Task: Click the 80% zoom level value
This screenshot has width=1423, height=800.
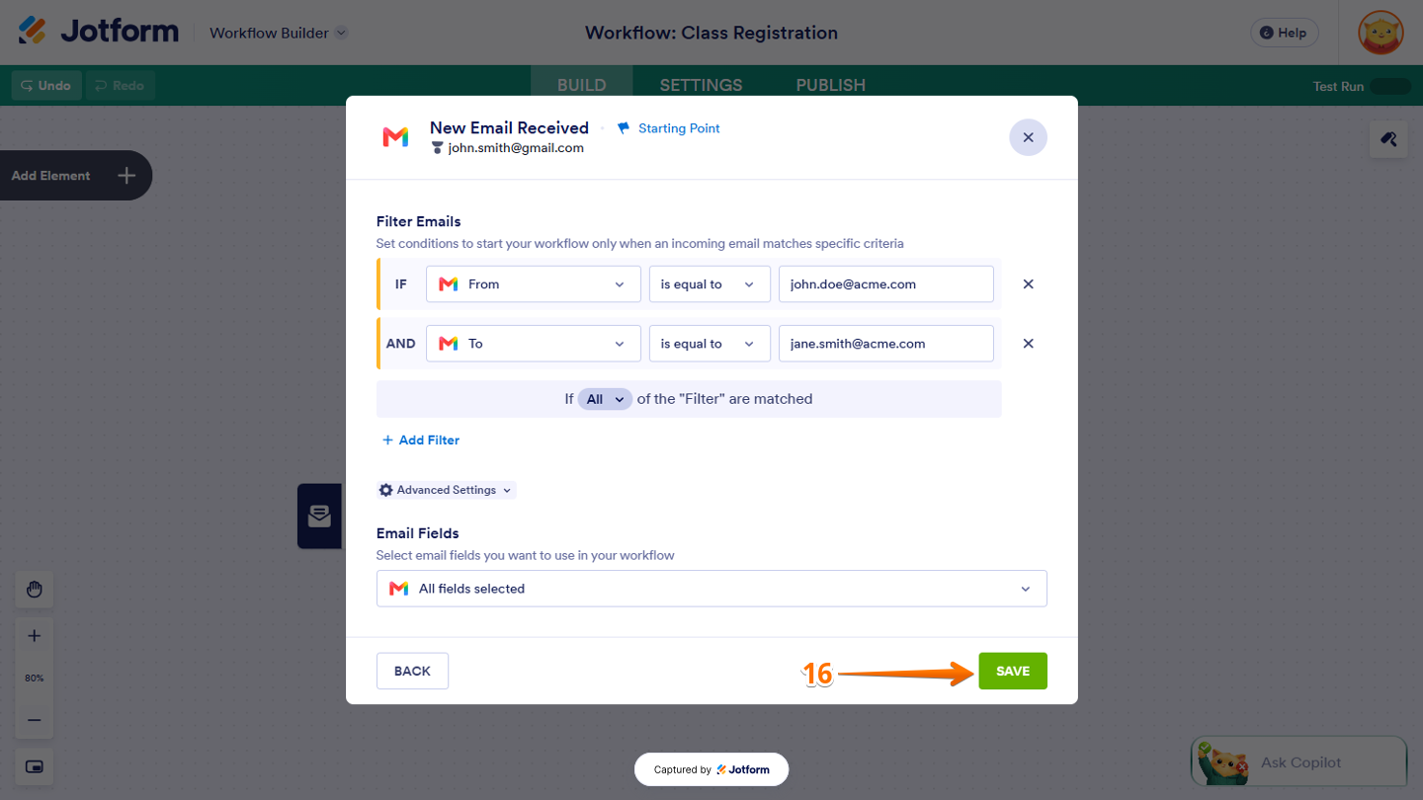Action: (34, 679)
